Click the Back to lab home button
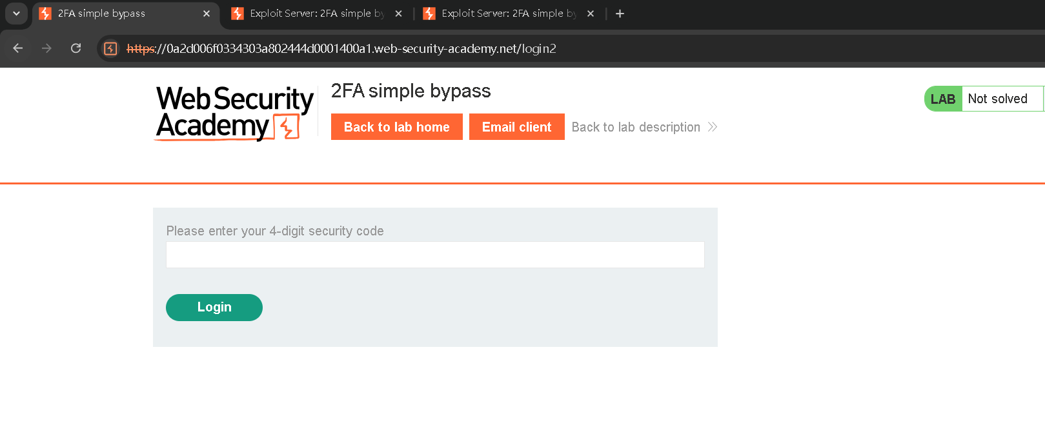 [396, 127]
